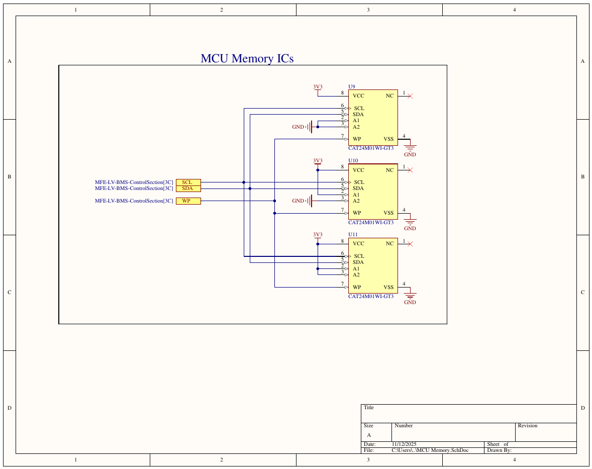592x469 pixels.
Task: Click the NC pin label on U10
Action: (389, 170)
